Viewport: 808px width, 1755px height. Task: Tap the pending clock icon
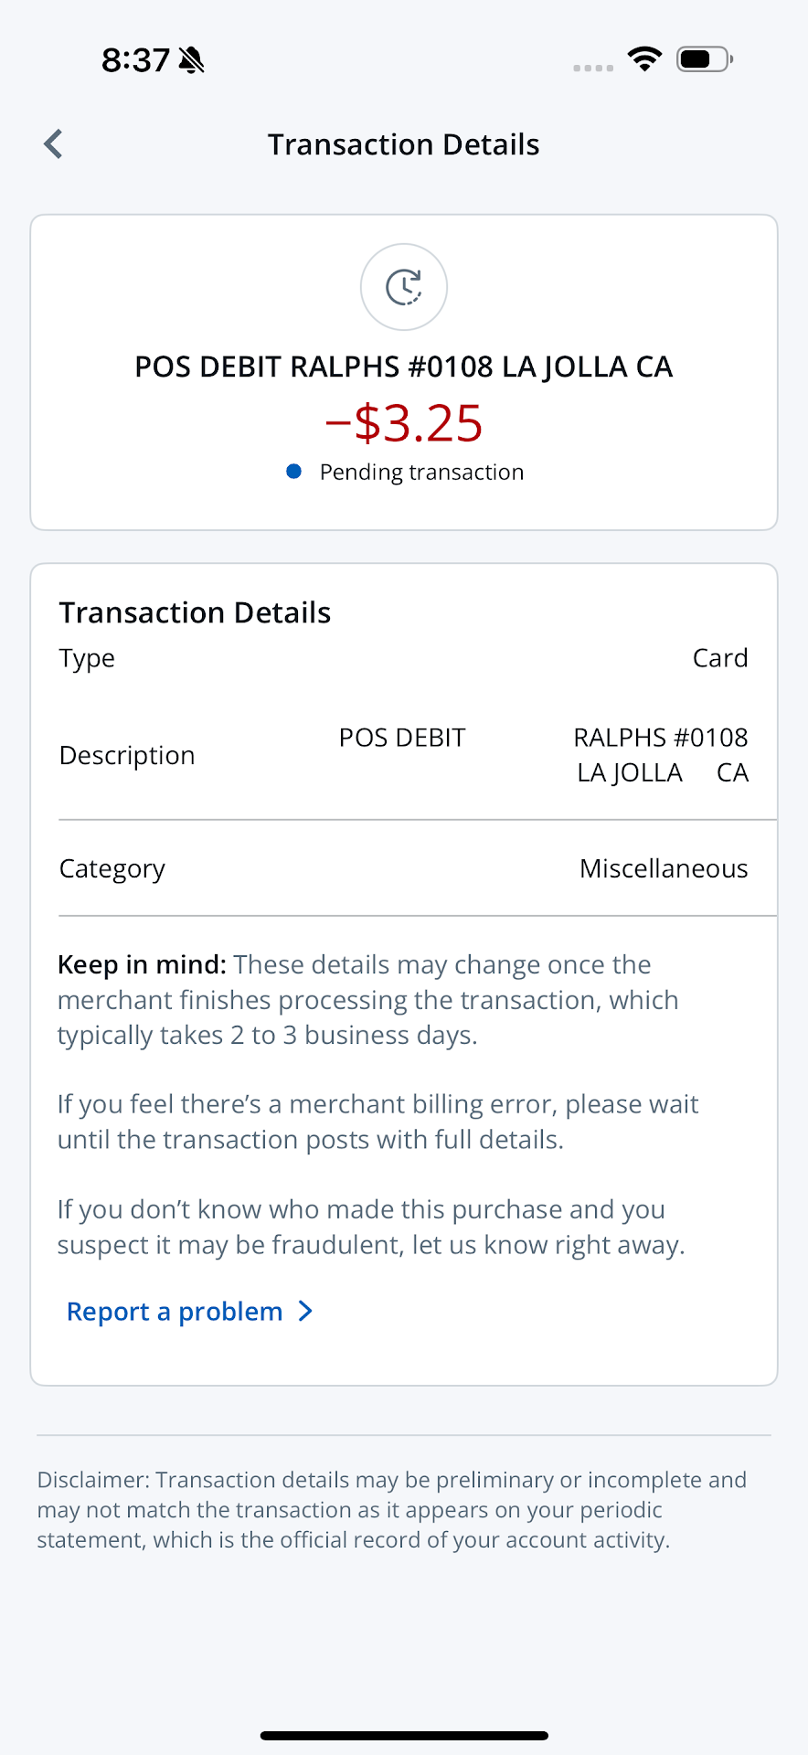[404, 287]
